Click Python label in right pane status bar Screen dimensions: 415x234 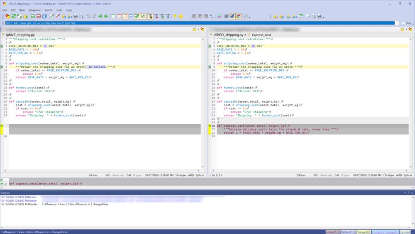click(x=408, y=175)
